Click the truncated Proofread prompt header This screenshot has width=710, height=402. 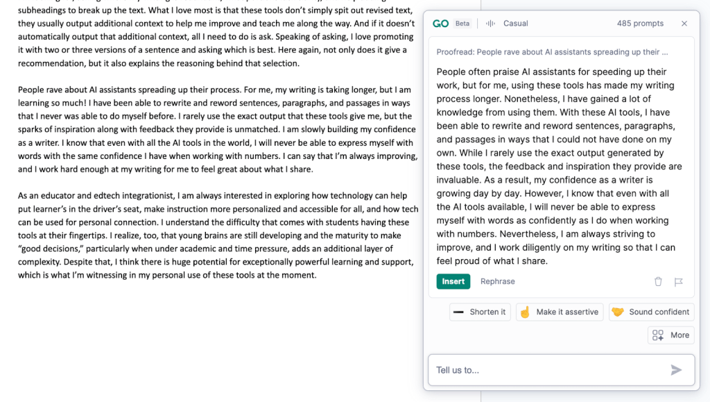[x=552, y=52]
